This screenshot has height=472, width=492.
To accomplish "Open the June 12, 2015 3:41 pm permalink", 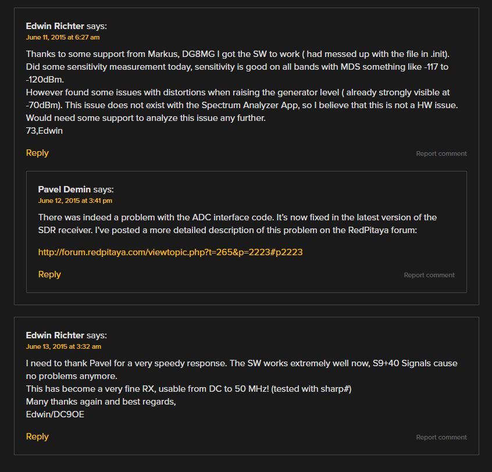I will [75, 201].
